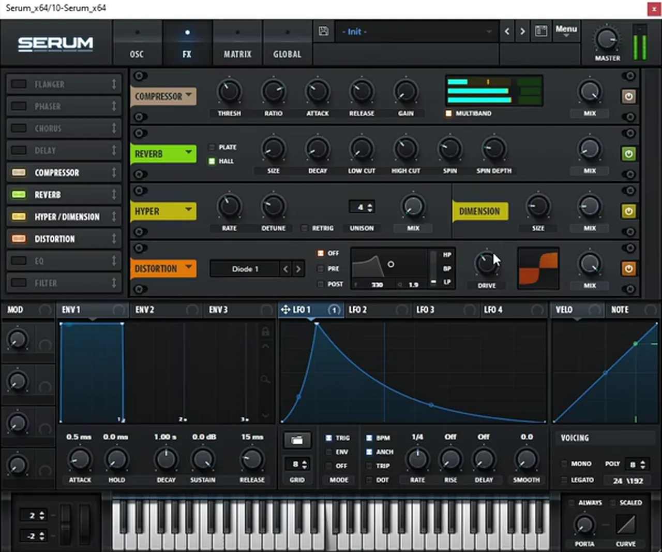Viewport: 662px width, 552px height.
Task: Click the save preset floppy disk icon
Action: 323,31
